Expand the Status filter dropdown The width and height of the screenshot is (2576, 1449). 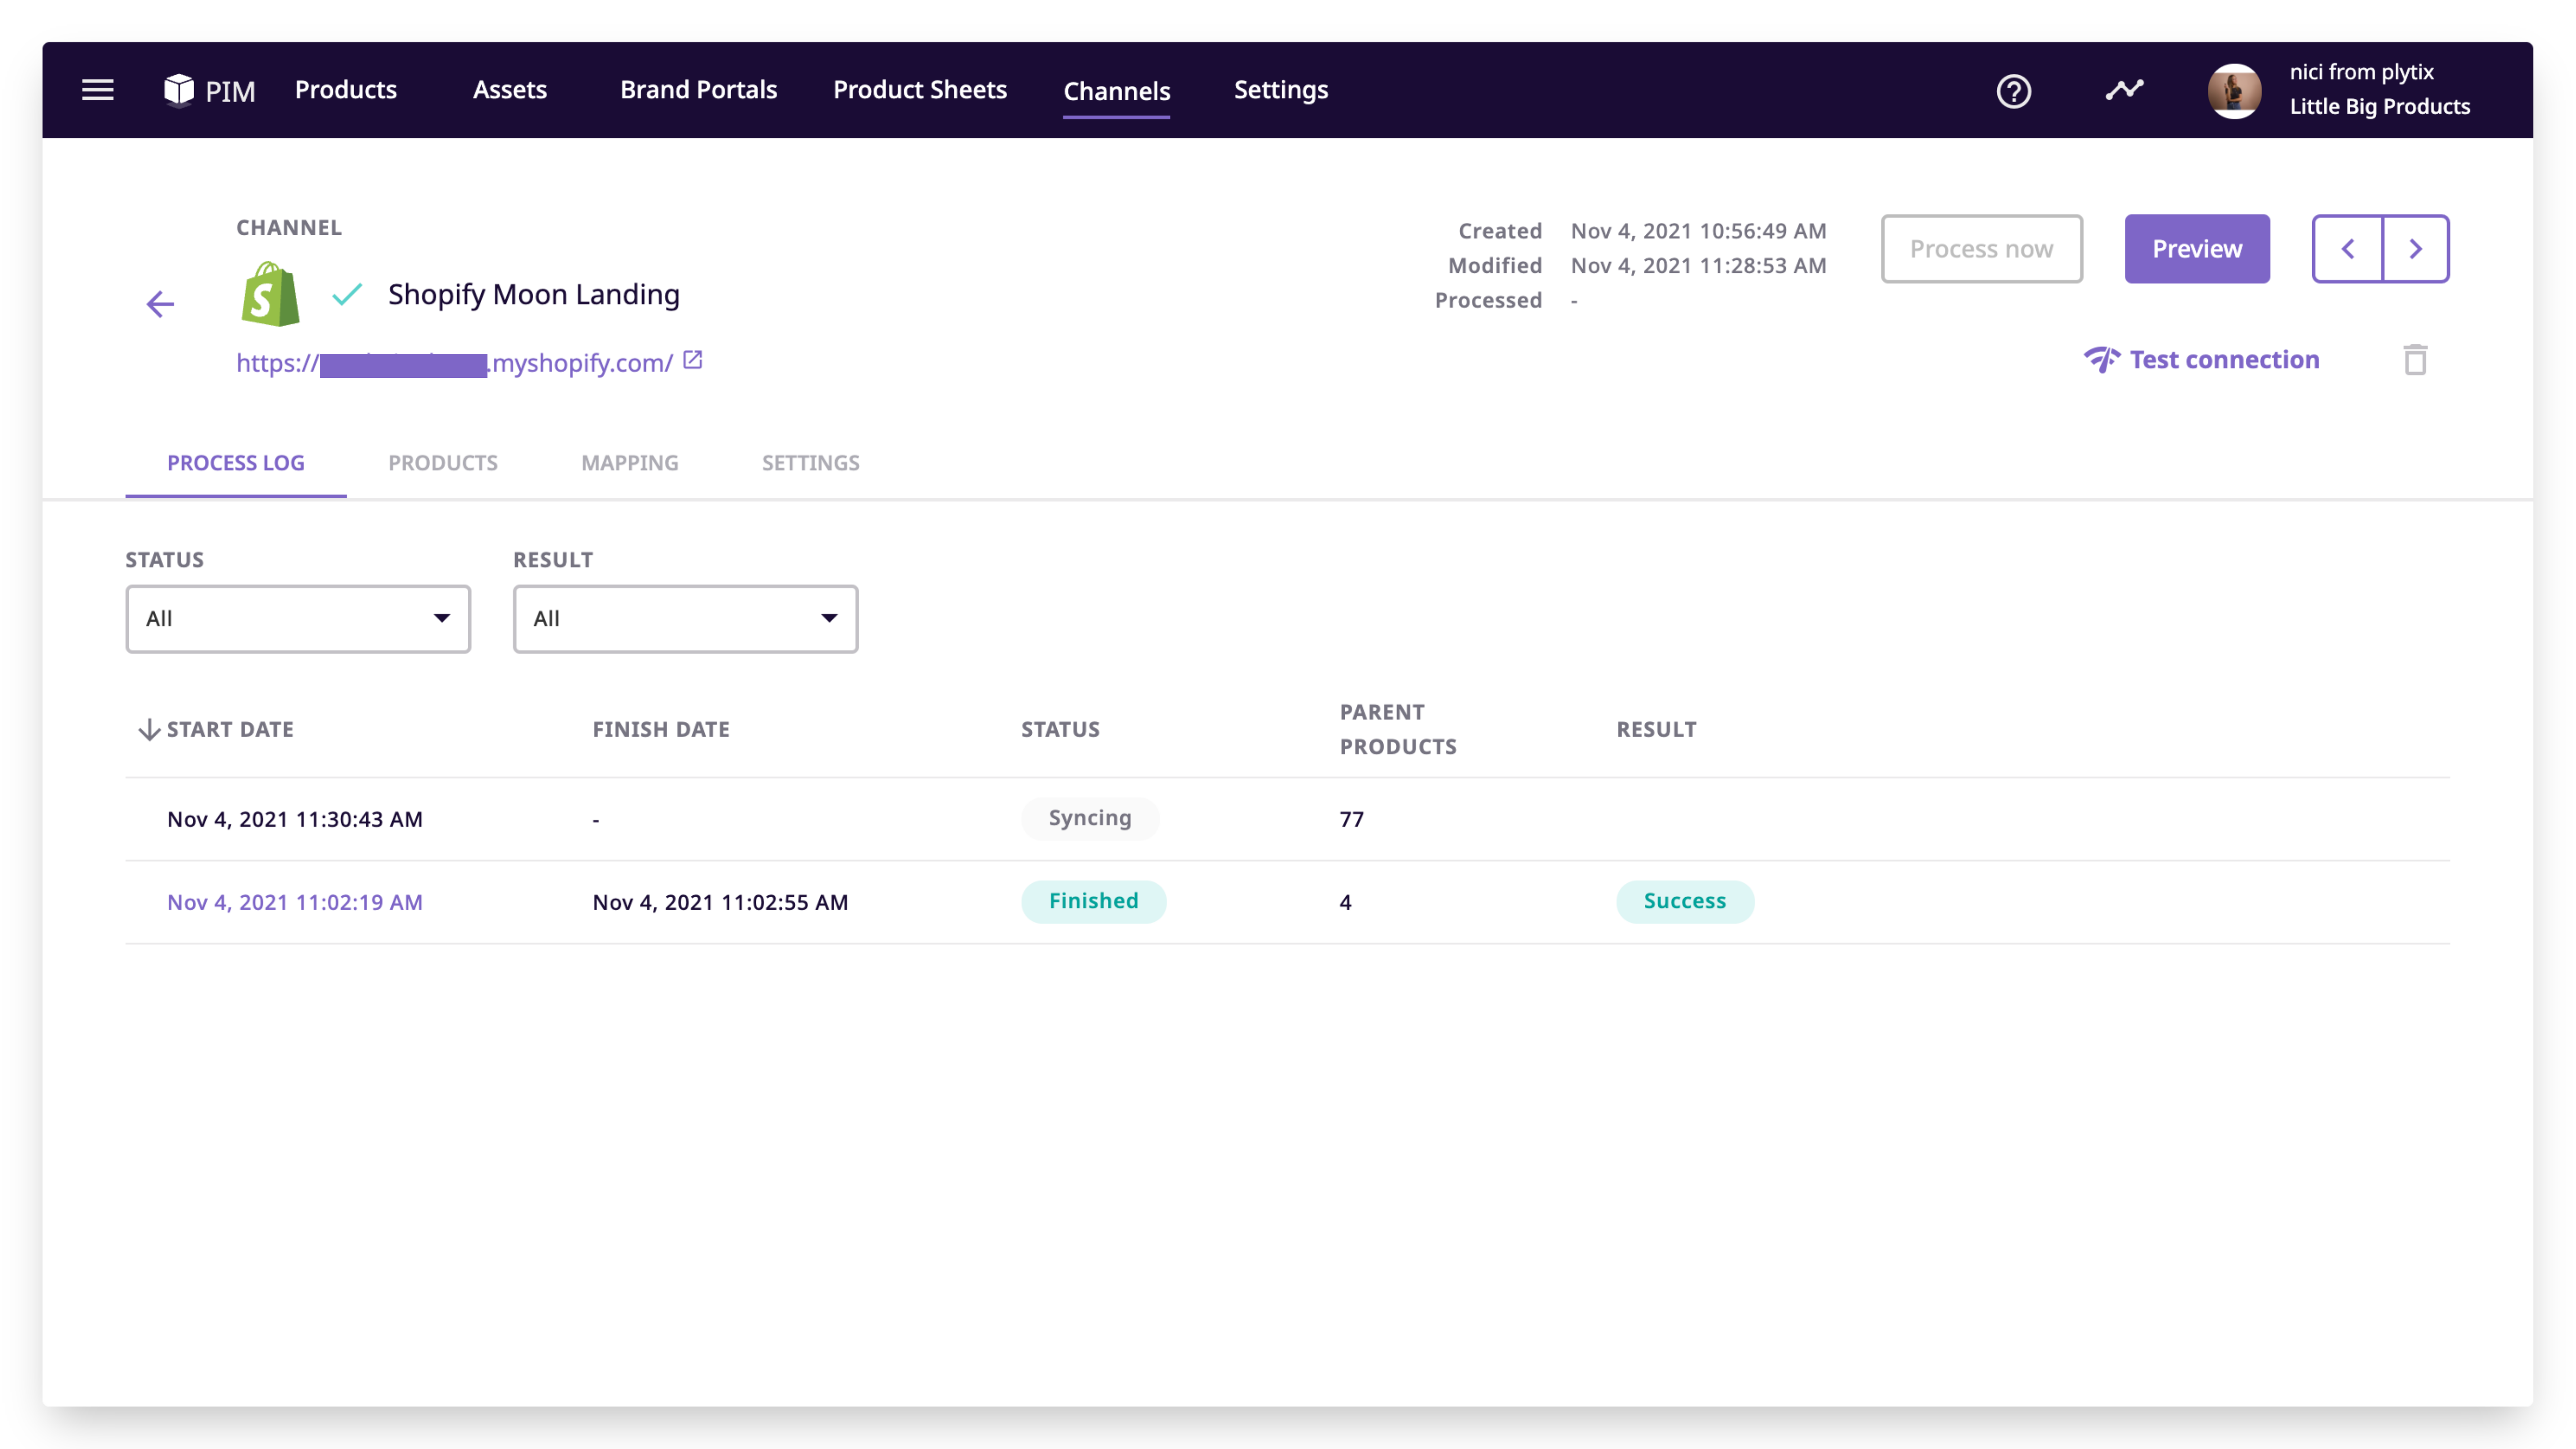[298, 619]
